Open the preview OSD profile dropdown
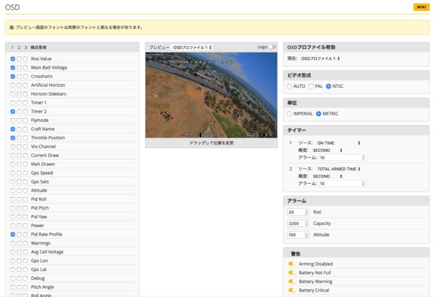Viewport: 434px width, 297px height. point(192,47)
